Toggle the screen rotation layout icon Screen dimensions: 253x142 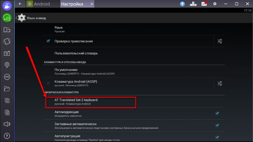(7, 30)
